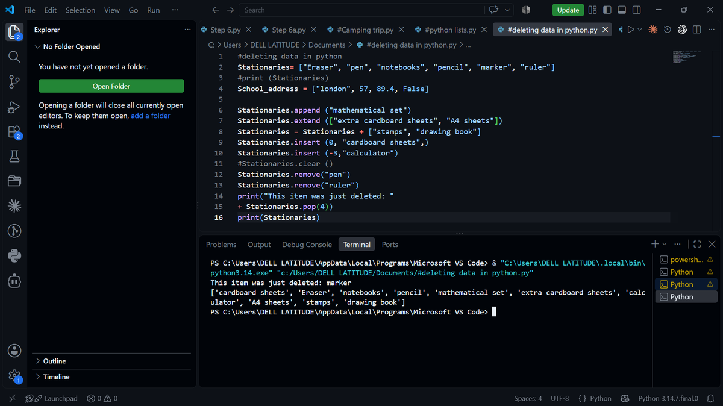The width and height of the screenshot is (723, 406).
Task: Click the ChatGPT icon in editor toolbar
Action: 682,30
